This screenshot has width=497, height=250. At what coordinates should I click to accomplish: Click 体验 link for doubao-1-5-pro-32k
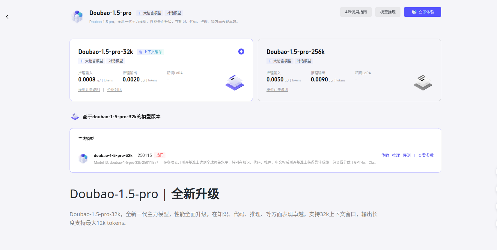(385, 155)
